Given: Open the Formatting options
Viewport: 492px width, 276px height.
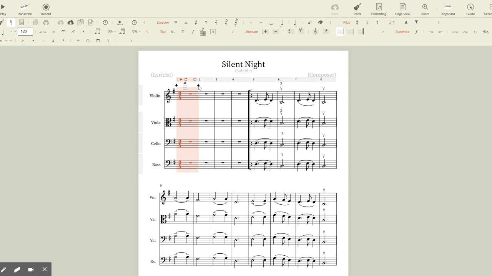Looking at the screenshot, I should coord(379,10).
